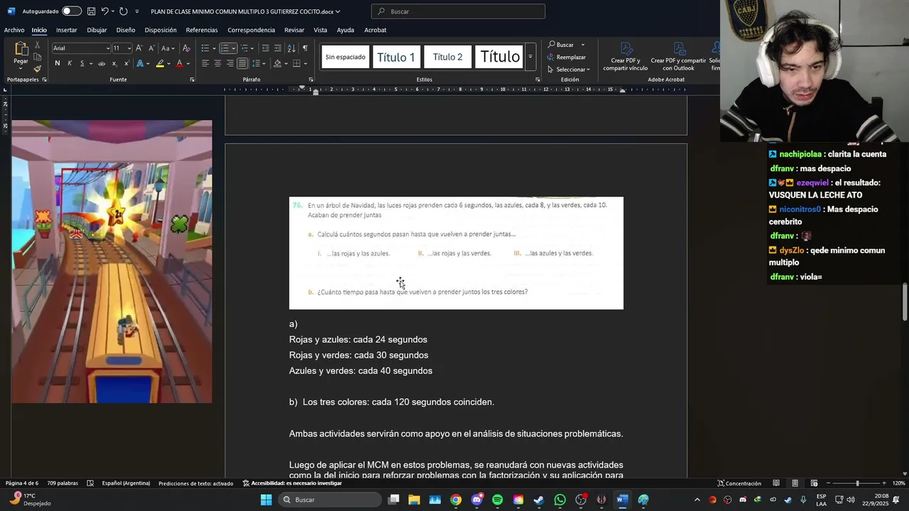Apply the Título 2 style
The image size is (909, 511).
[x=447, y=57]
